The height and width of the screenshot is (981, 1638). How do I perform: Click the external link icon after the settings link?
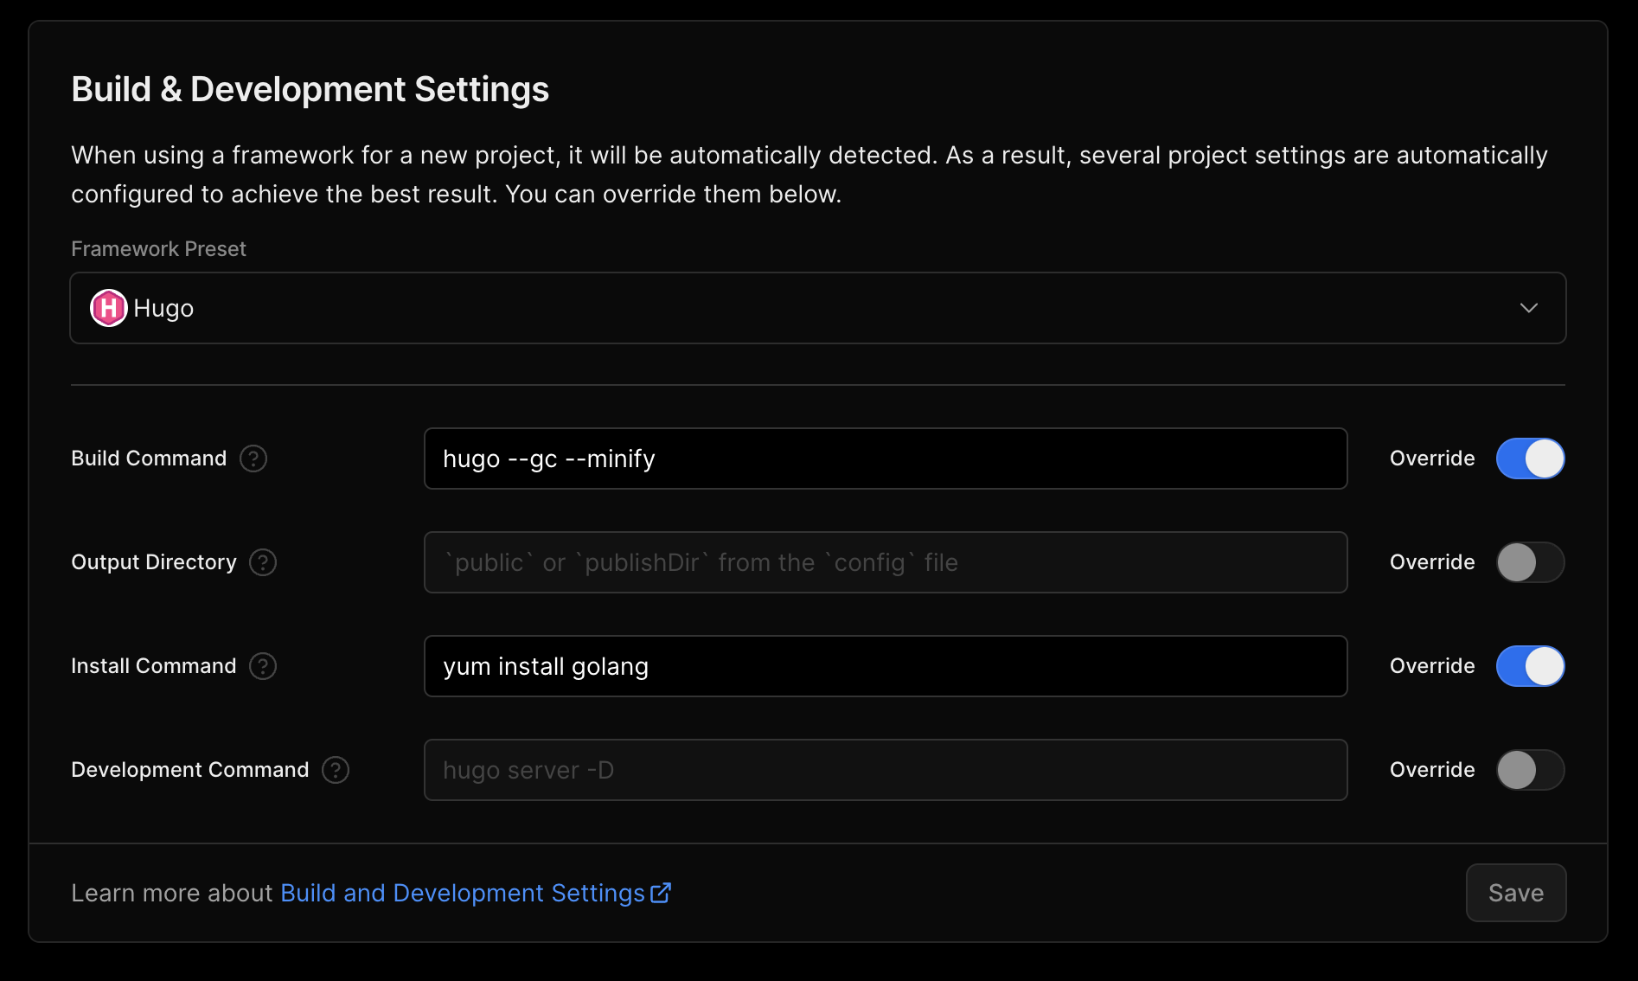[661, 893]
